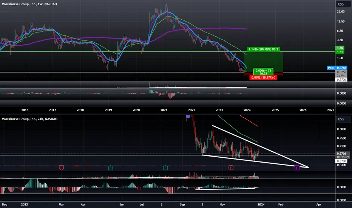Click Workhorse Group 1W NASDAQ chart title
The height and width of the screenshot is (208, 352).
[29, 4]
